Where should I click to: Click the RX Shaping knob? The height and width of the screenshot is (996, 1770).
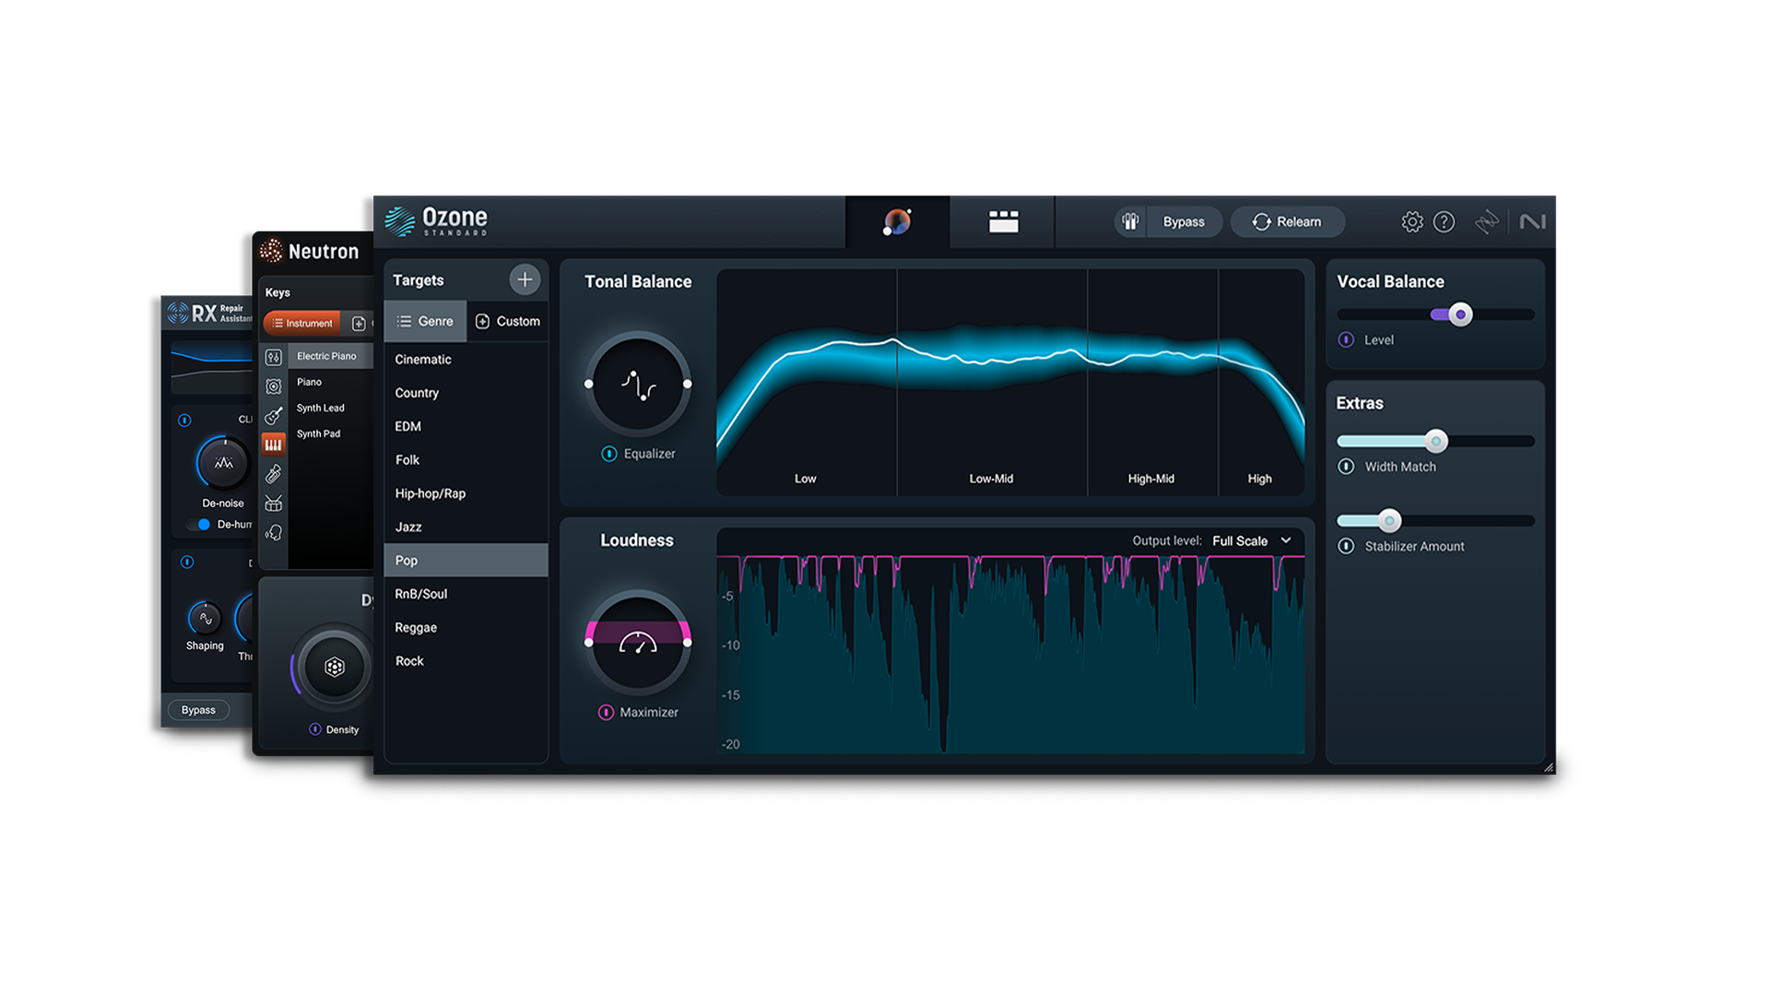[x=205, y=619]
